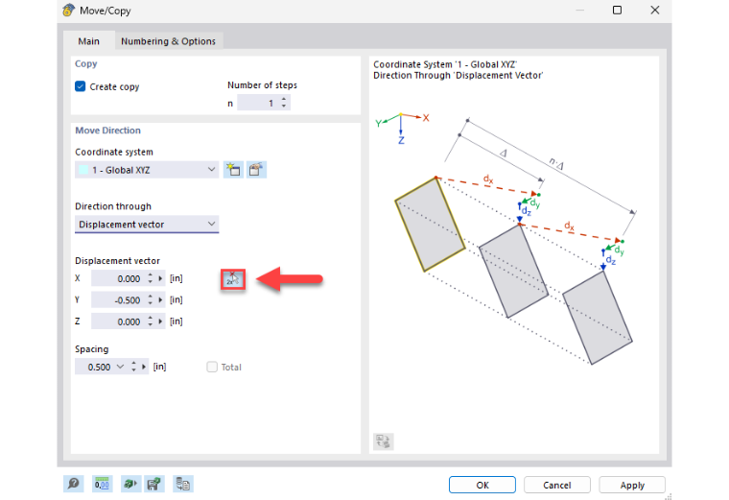Click the Copy section heading

coord(86,63)
